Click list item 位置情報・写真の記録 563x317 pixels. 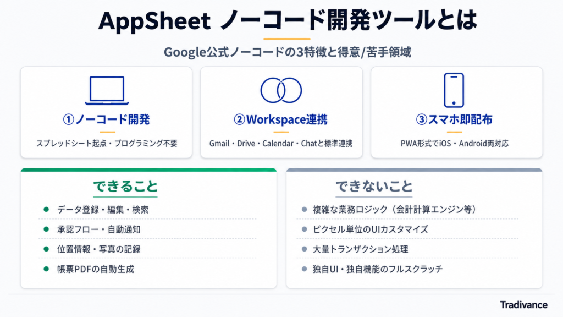[x=99, y=249]
